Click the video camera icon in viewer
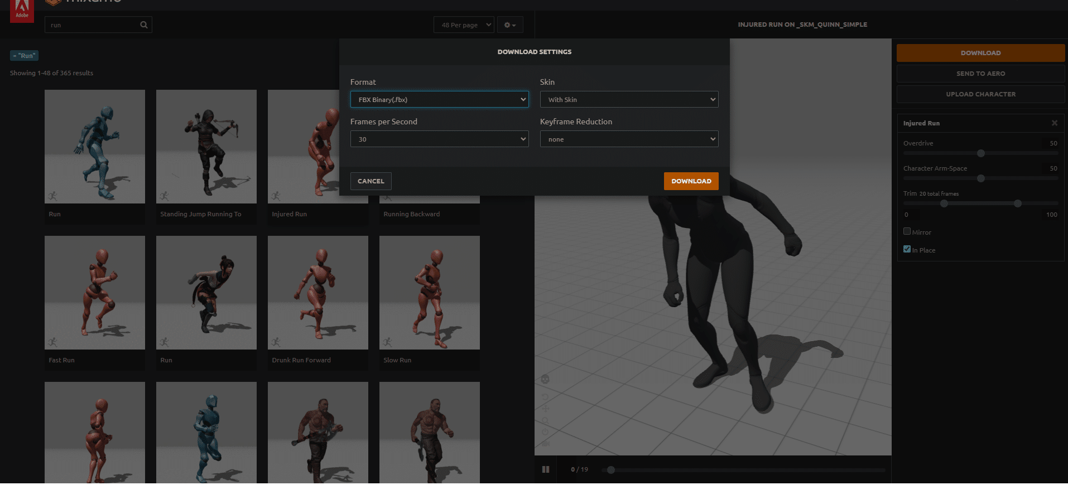This screenshot has width=1068, height=485. pyautogui.click(x=545, y=444)
